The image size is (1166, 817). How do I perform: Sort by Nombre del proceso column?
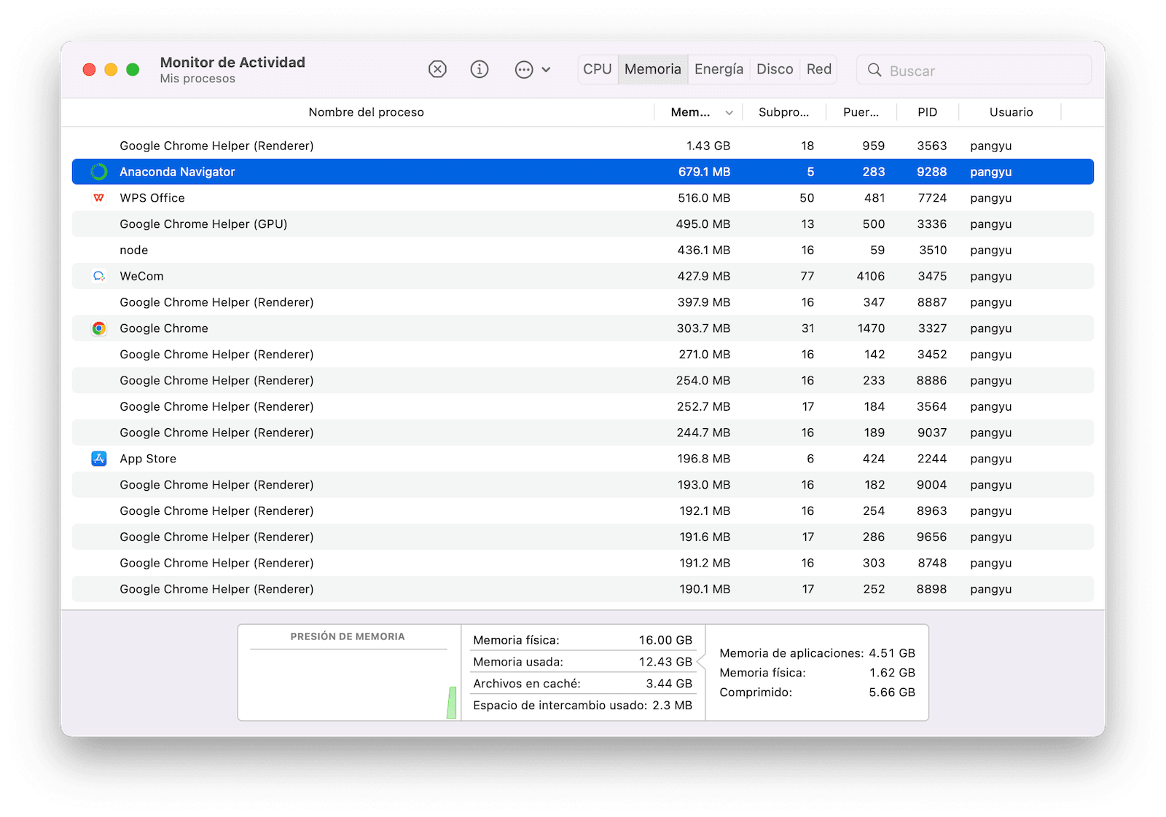(x=366, y=112)
